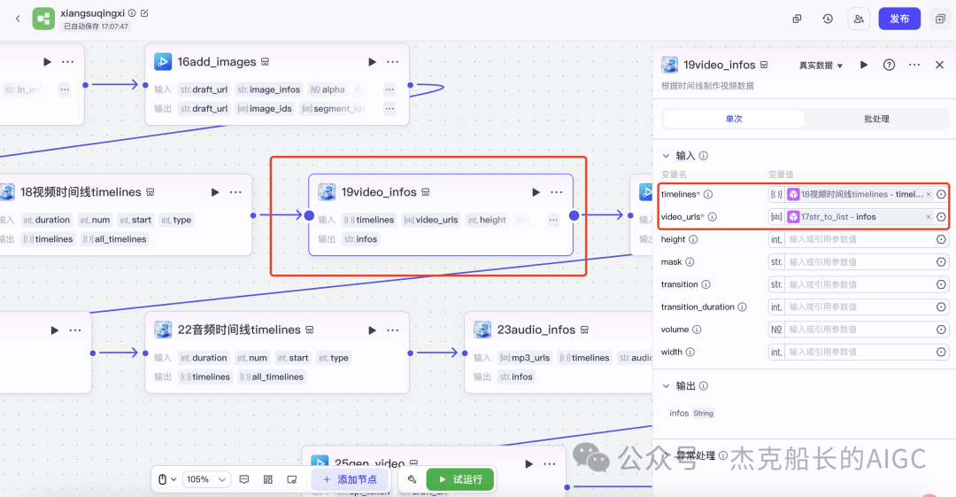Remove the video_urls reference value
The width and height of the screenshot is (956, 497).
tap(928, 217)
